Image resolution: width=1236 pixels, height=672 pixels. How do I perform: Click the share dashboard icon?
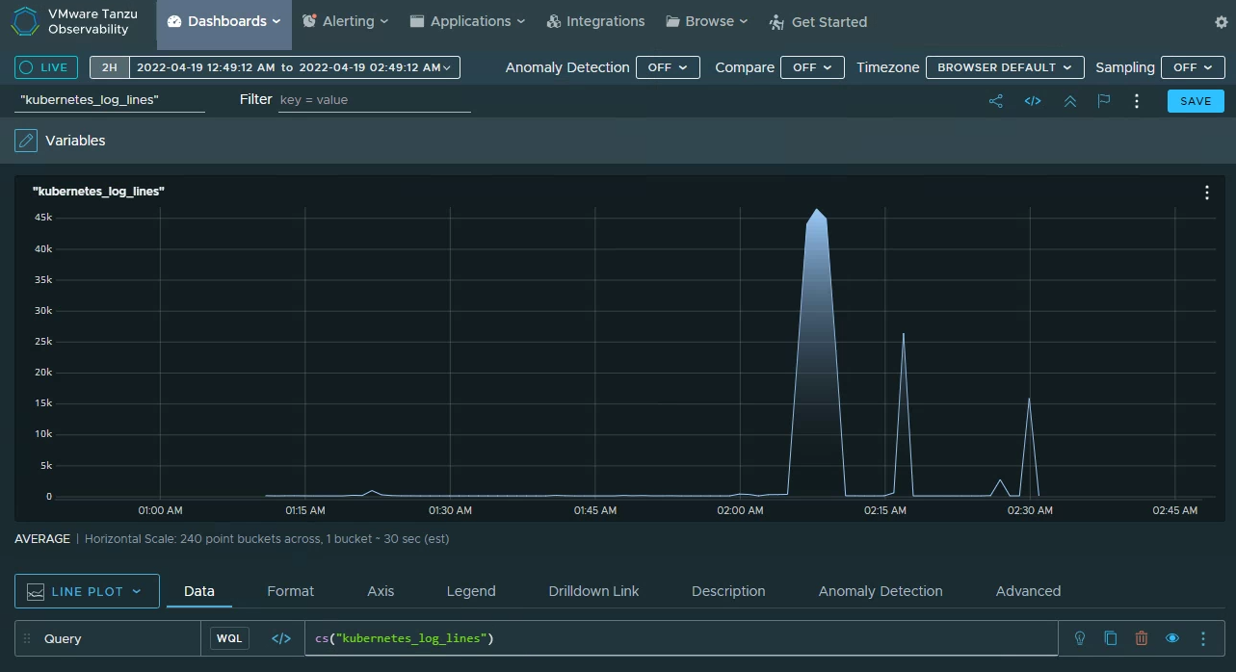[x=996, y=101]
